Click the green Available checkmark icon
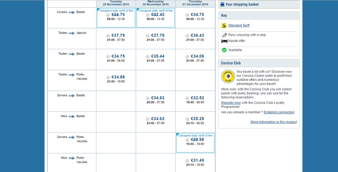The width and height of the screenshot is (338, 172). click(x=224, y=50)
